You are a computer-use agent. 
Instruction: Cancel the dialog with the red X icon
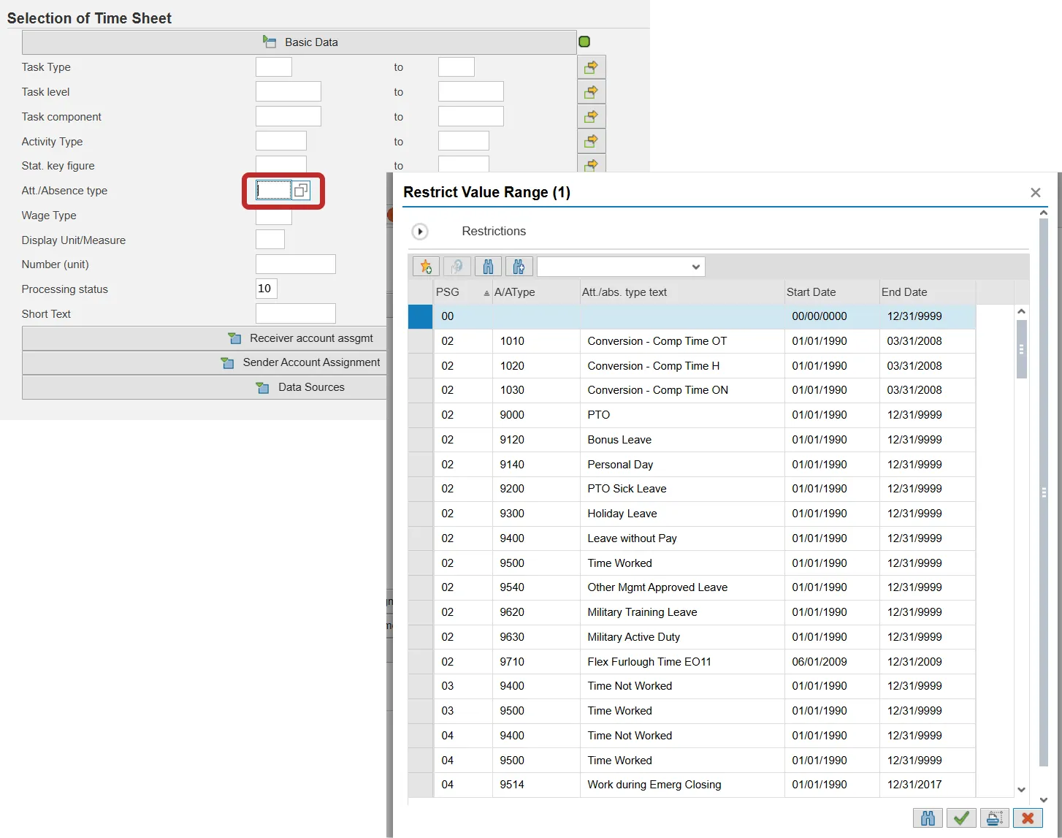(x=1027, y=818)
